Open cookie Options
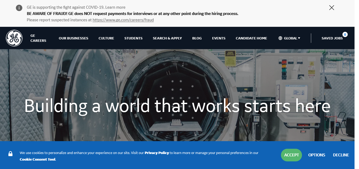The image size is (359, 169). click(317, 155)
